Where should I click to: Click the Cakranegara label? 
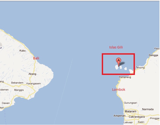137,117
